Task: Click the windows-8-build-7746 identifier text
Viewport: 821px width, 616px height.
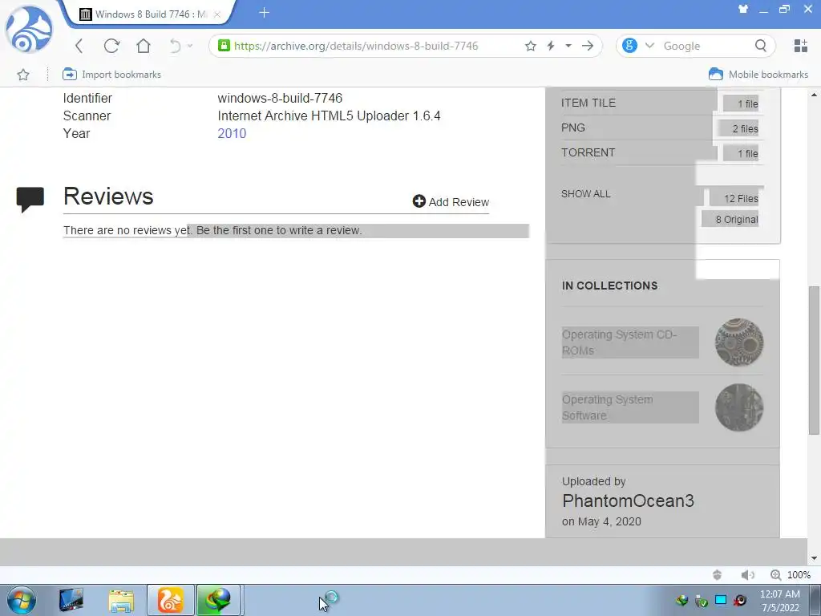Action: 280,98
